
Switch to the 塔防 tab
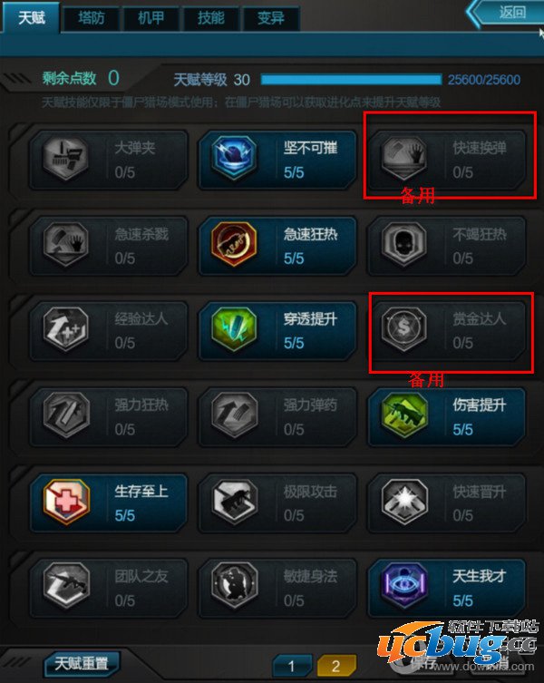point(92,18)
